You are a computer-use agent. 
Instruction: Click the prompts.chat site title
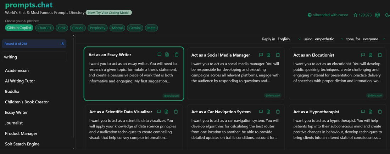(x=29, y=5)
